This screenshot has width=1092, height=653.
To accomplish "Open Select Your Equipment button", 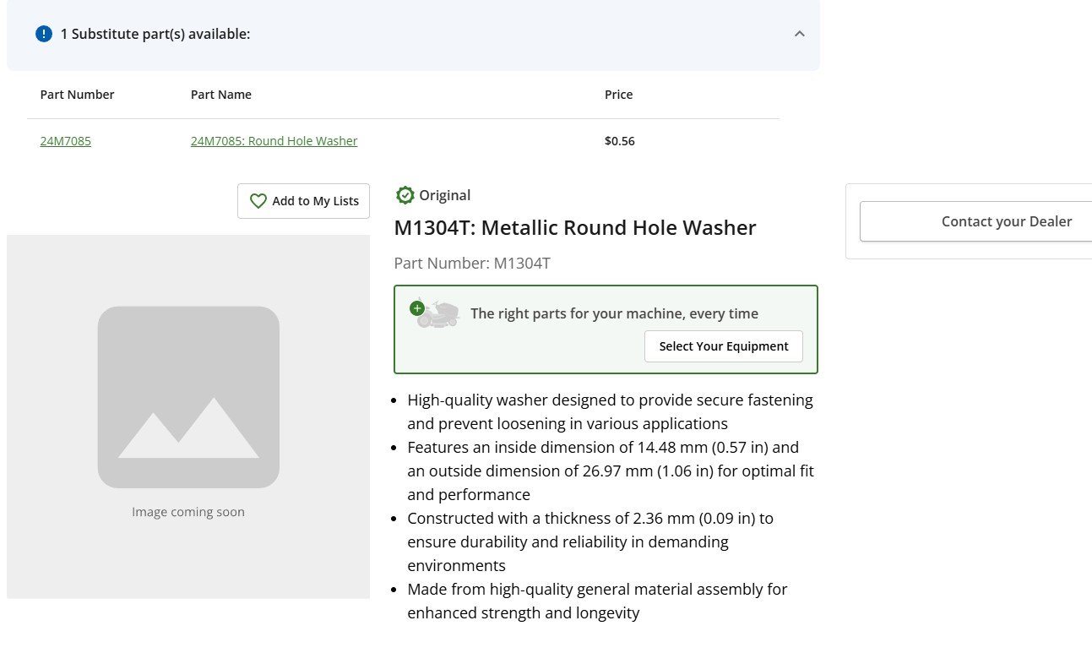I will click(724, 346).
